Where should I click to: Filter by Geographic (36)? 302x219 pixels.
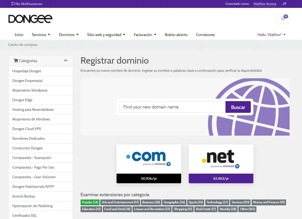[x=174, y=202]
